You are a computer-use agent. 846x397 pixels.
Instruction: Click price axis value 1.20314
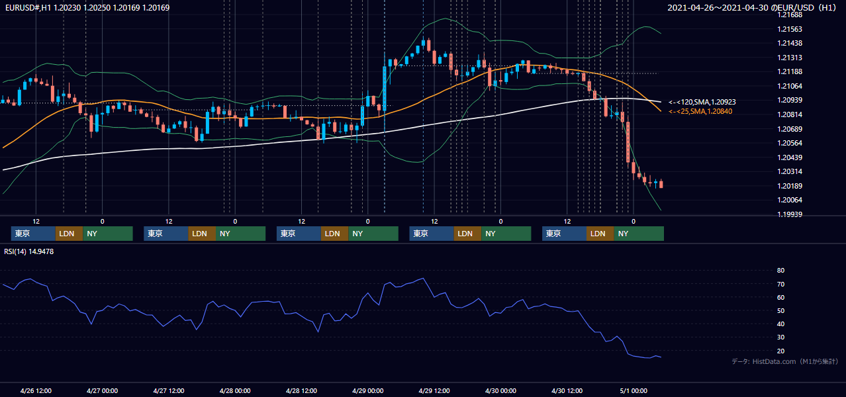(x=790, y=171)
